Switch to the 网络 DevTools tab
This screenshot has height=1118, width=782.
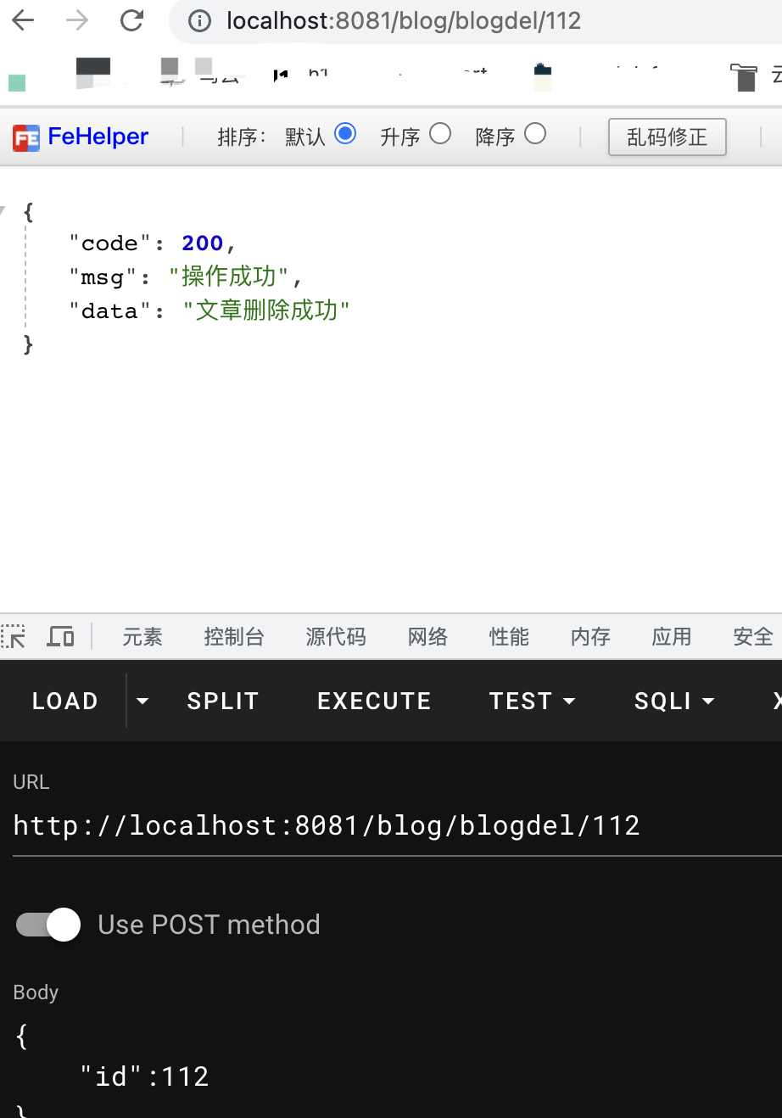pos(427,637)
